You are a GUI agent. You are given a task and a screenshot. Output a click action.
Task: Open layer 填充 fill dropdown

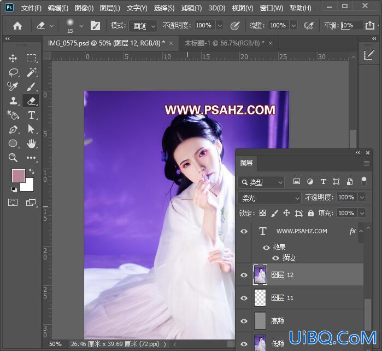pos(362,214)
